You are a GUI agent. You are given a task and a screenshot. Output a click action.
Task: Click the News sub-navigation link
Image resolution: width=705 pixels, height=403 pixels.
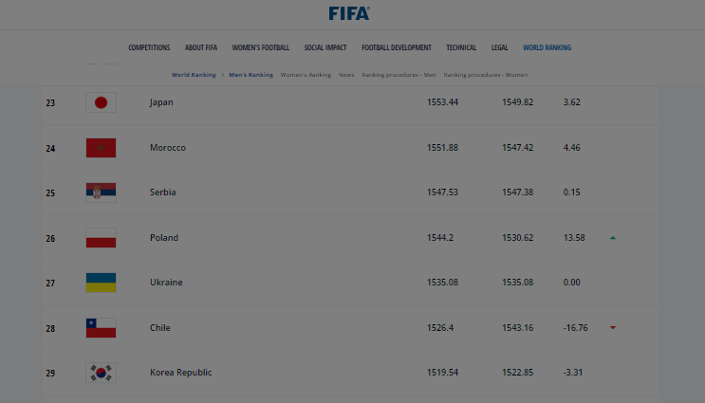[346, 74]
